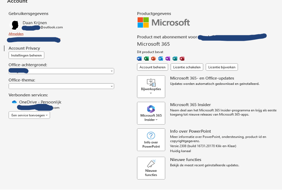282x193 pixels.
Task: Click the user profile picture
Action: (15, 25)
